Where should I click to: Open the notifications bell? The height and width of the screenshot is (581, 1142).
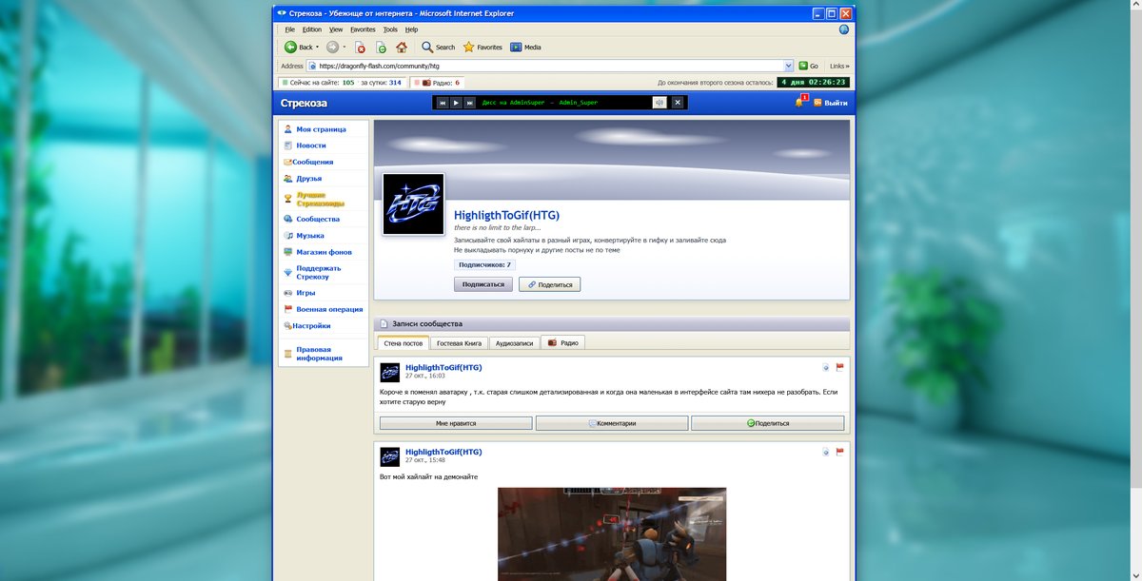(x=799, y=102)
